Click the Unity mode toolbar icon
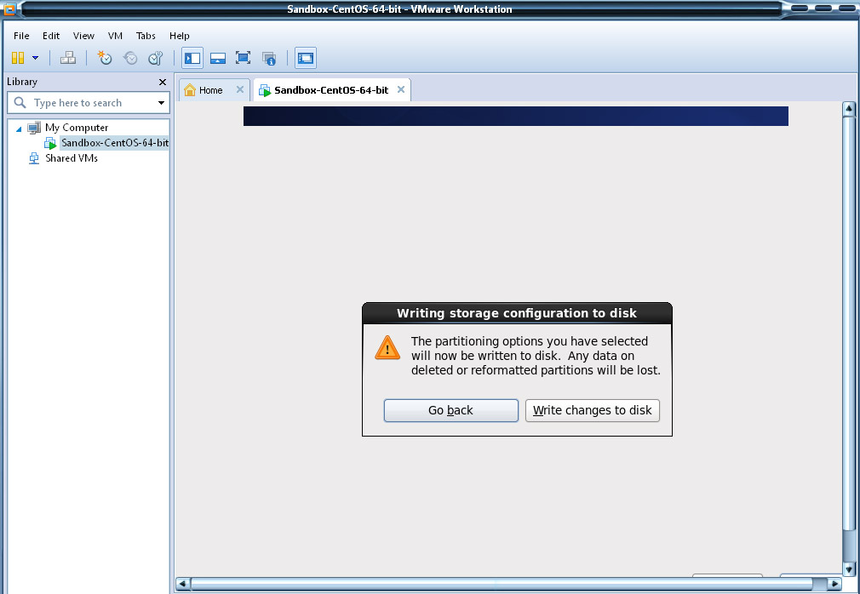The width and height of the screenshot is (860, 594). (269, 58)
